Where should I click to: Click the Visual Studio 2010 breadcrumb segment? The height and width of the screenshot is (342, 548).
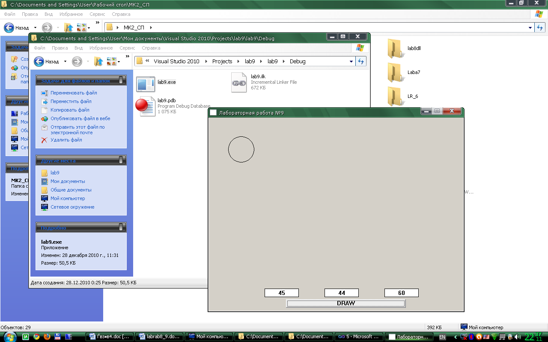[x=176, y=61]
